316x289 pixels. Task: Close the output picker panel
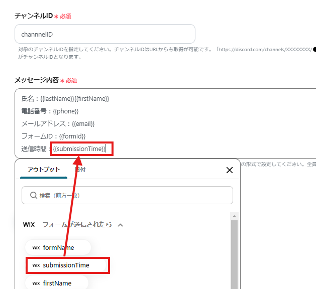click(230, 170)
